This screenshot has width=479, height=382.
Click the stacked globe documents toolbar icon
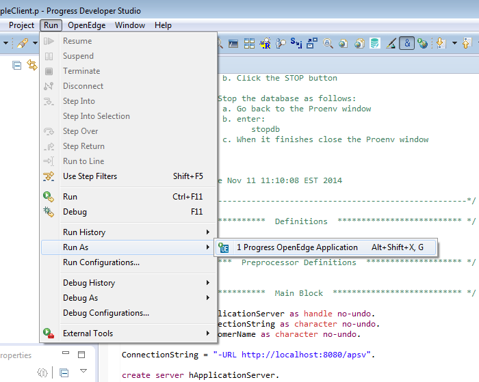click(x=359, y=44)
